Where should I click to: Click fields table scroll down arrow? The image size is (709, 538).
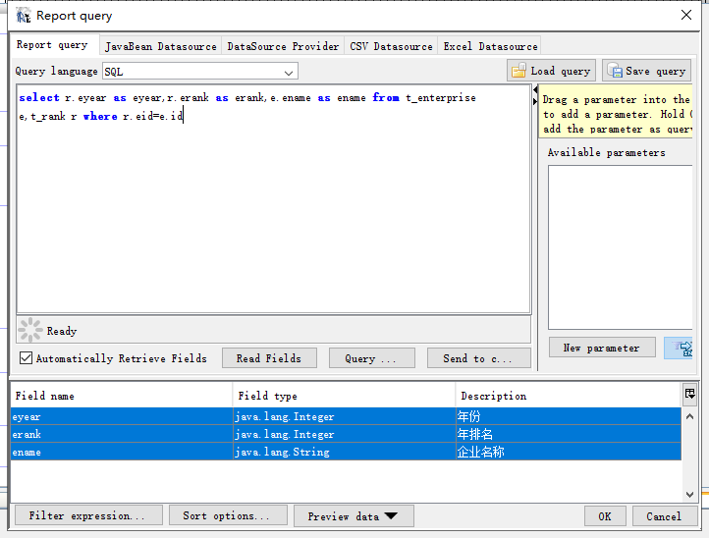689,494
